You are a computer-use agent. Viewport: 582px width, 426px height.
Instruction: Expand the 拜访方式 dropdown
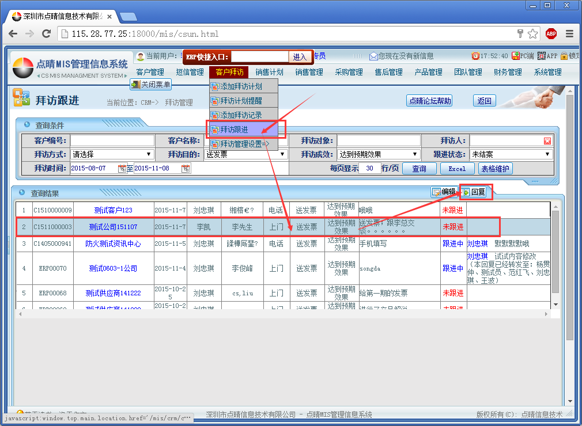point(112,154)
